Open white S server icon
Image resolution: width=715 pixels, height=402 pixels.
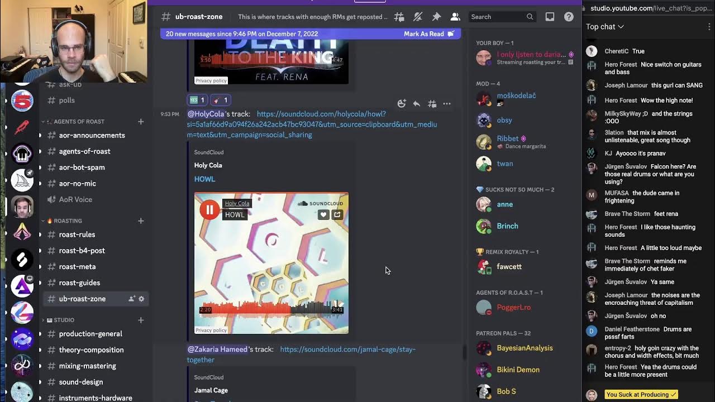coord(22,260)
